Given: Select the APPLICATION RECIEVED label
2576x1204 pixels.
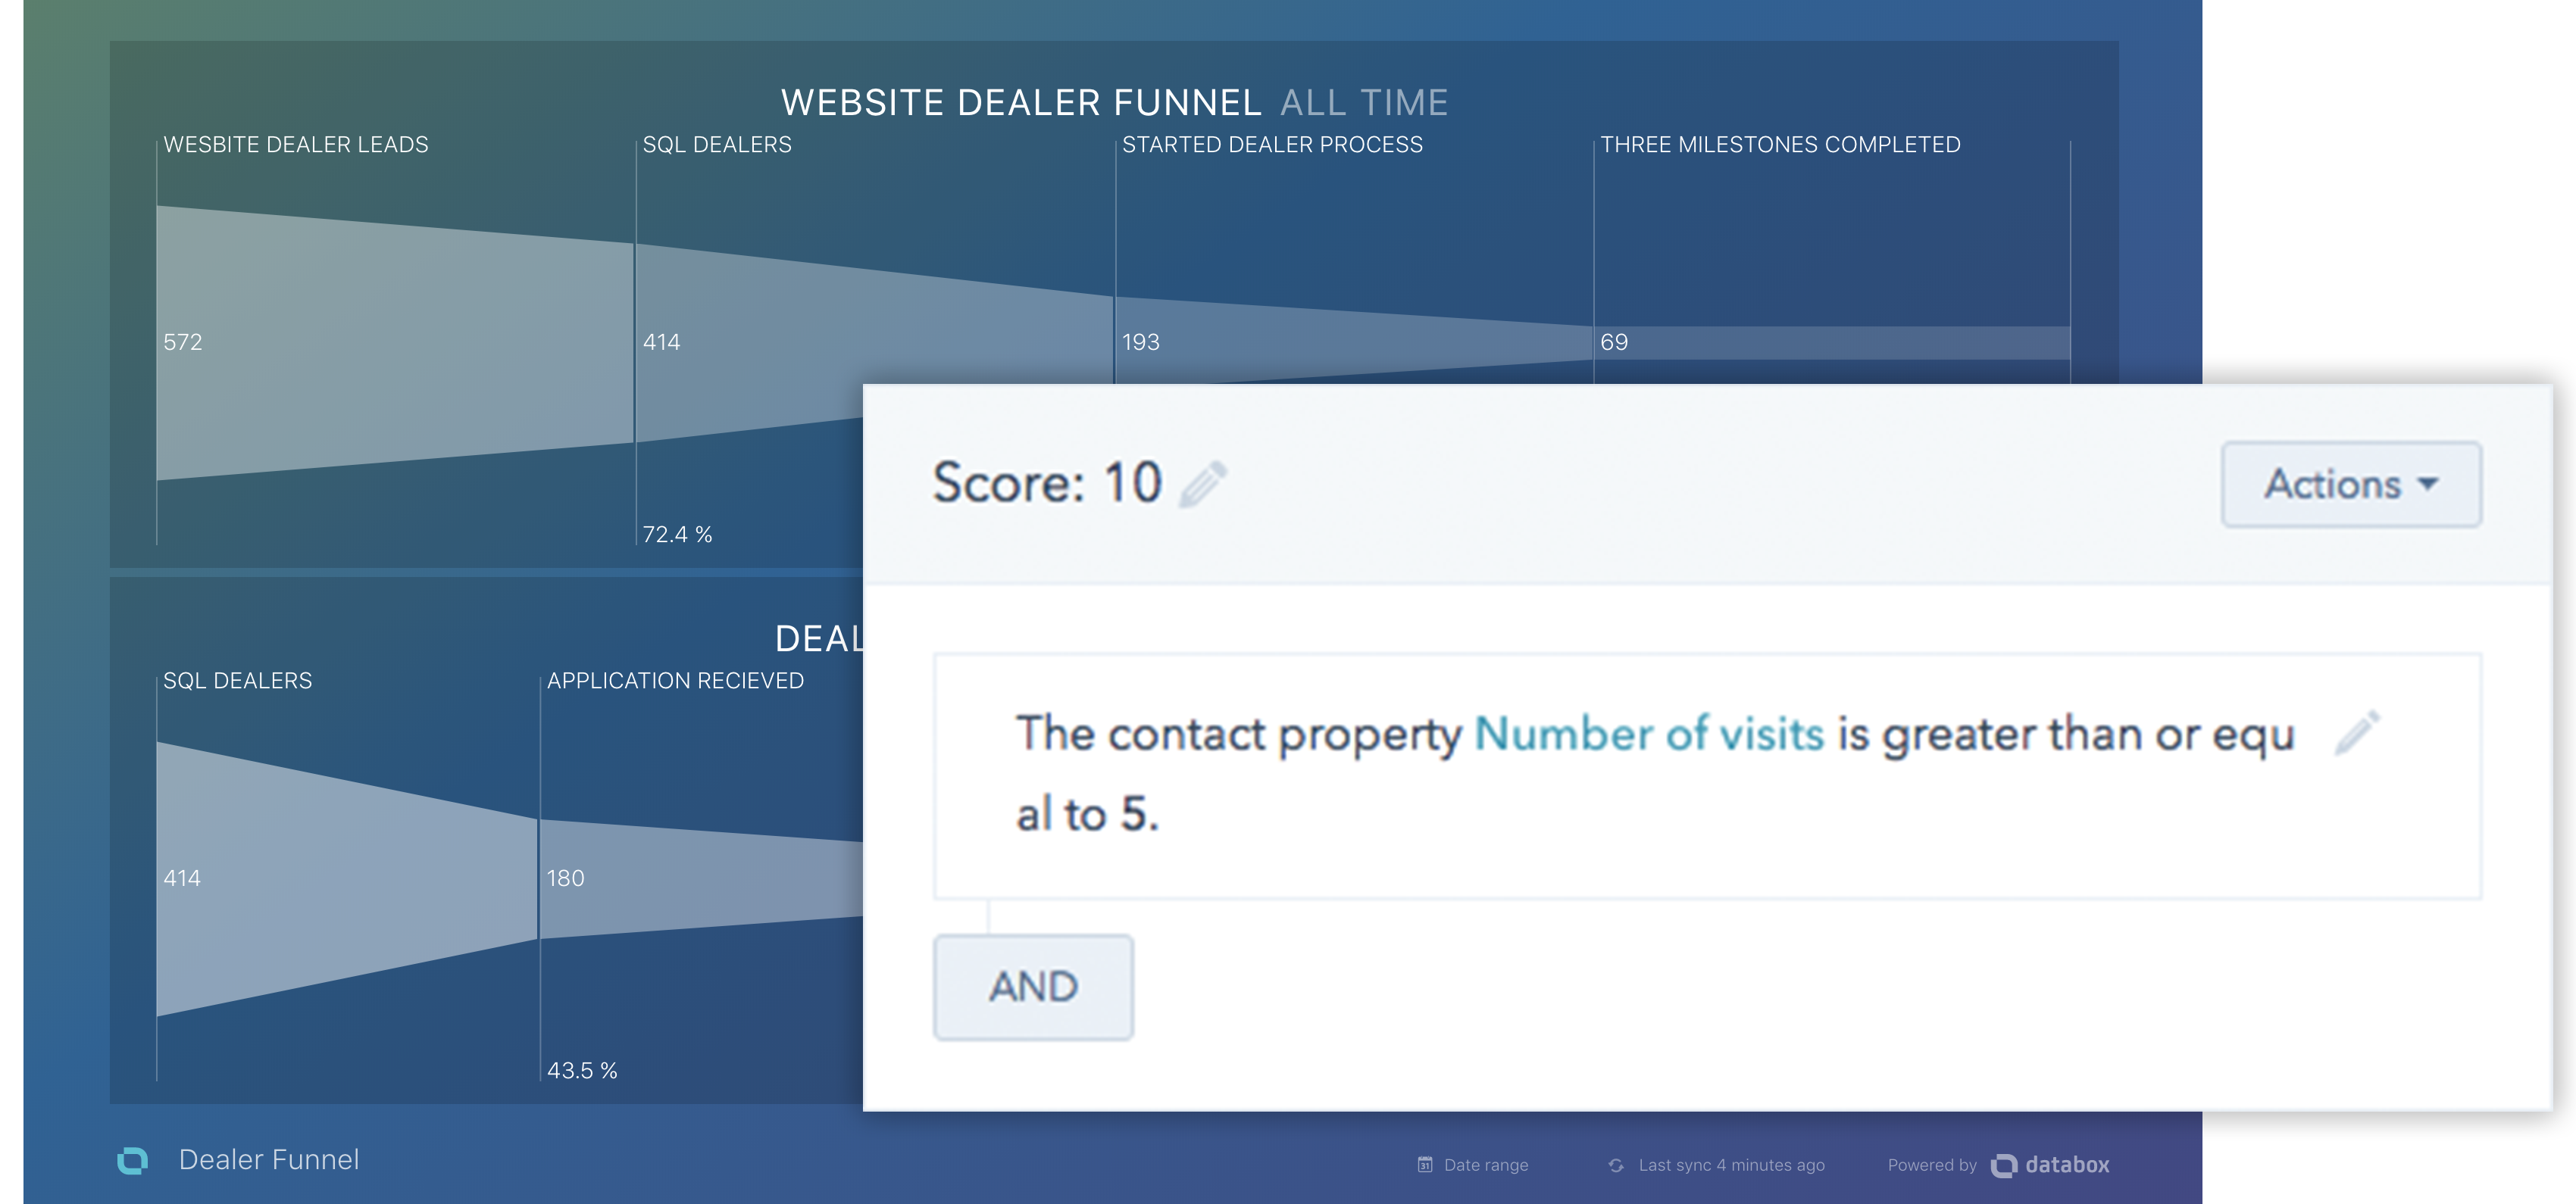Looking at the screenshot, I should click(x=675, y=681).
